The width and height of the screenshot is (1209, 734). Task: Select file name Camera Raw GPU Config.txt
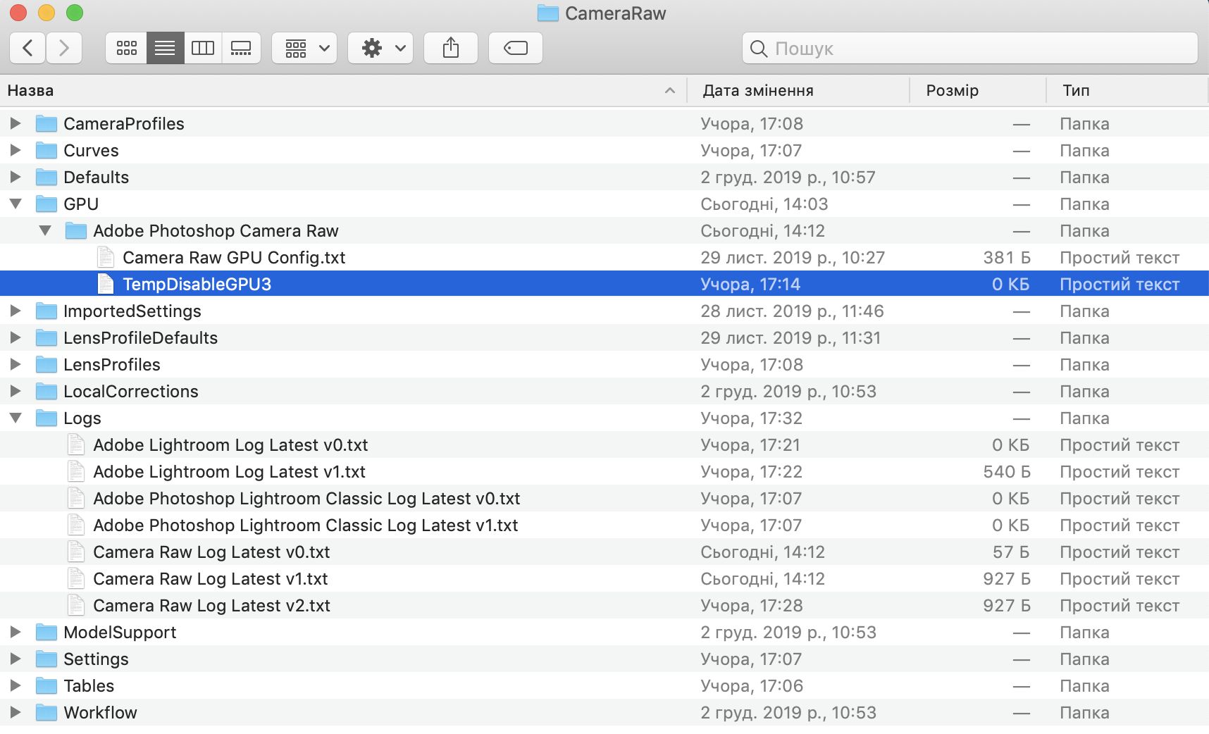click(x=234, y=258)
